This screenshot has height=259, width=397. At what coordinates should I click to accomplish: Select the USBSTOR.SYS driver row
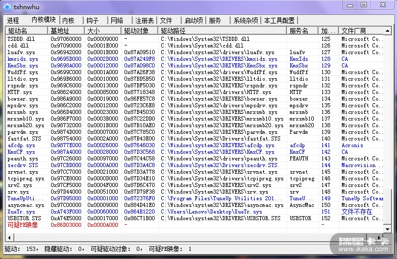pos(194,218)
